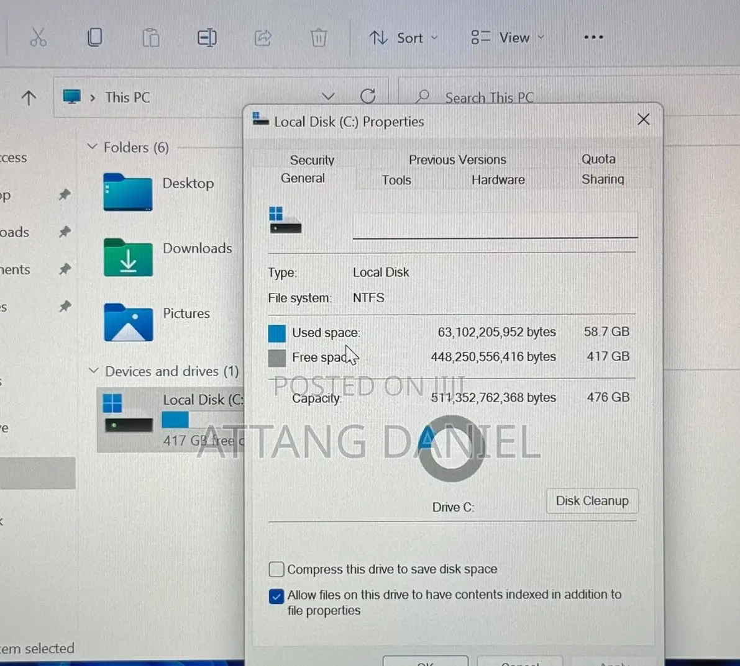Screen dimensions: 740x666
Task: Close the Local Disk (C:) Properties dialog
Action: click(x=643, y=119)
